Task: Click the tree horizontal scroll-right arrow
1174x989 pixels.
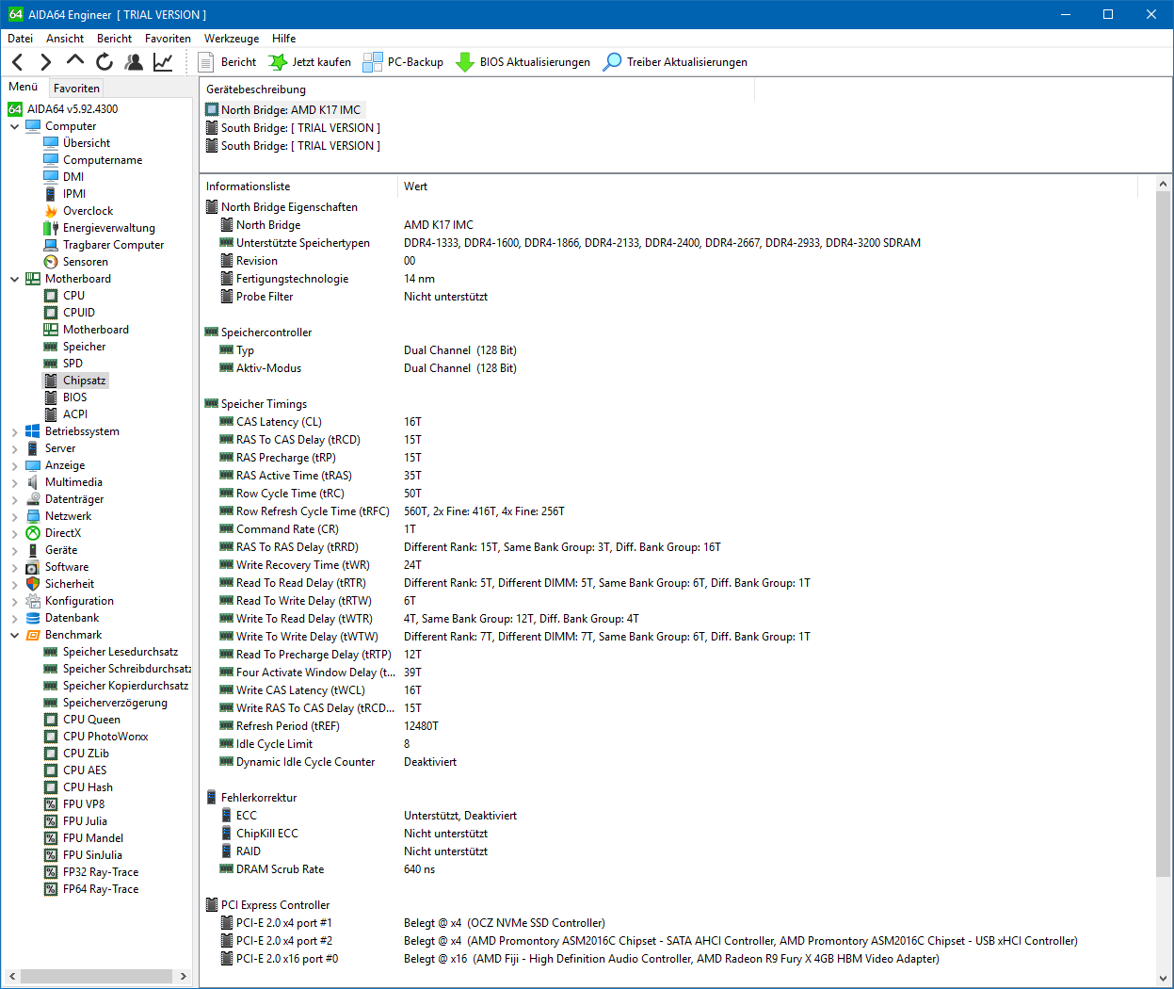Action: 183,976
